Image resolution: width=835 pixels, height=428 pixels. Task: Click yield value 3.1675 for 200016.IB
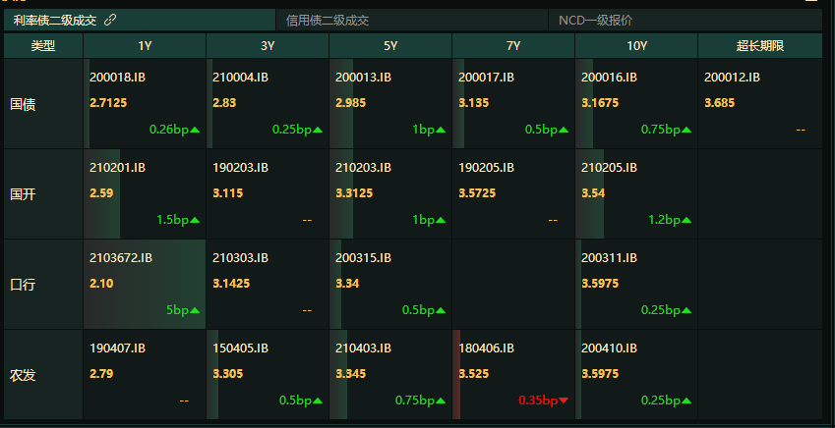(x=600, y=103)
